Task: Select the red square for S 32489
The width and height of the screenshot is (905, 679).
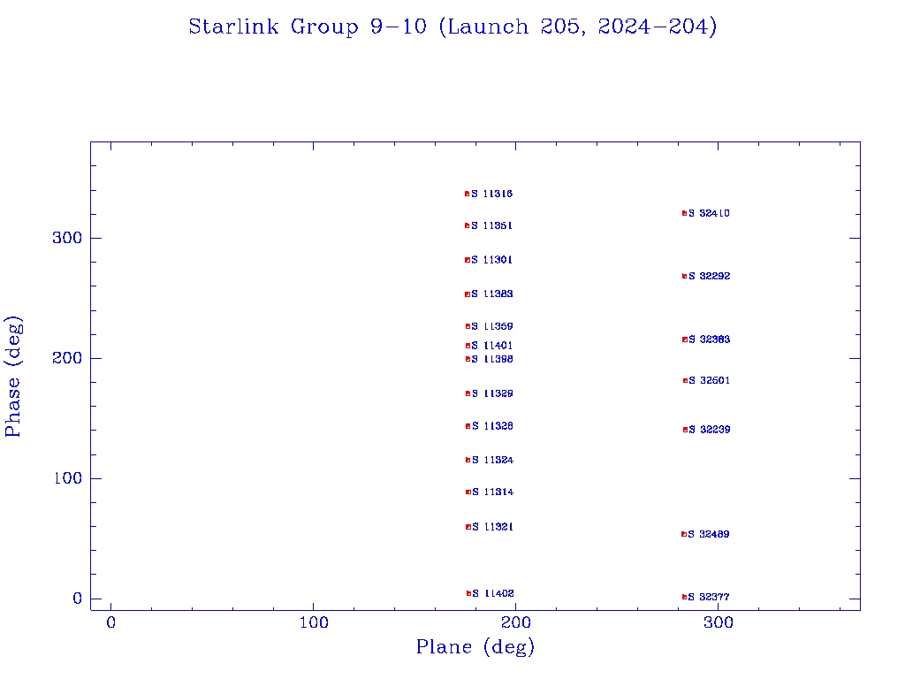Action: coord(683,534)
